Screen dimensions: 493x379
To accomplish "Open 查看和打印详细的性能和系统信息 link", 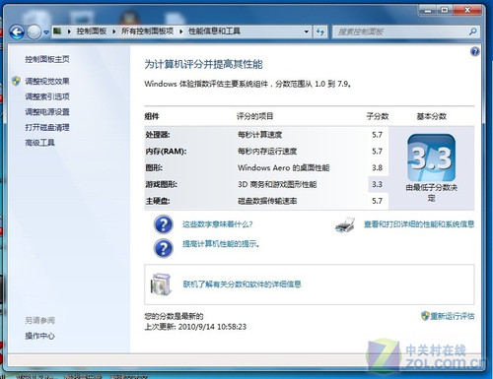I will pos(419,224).
